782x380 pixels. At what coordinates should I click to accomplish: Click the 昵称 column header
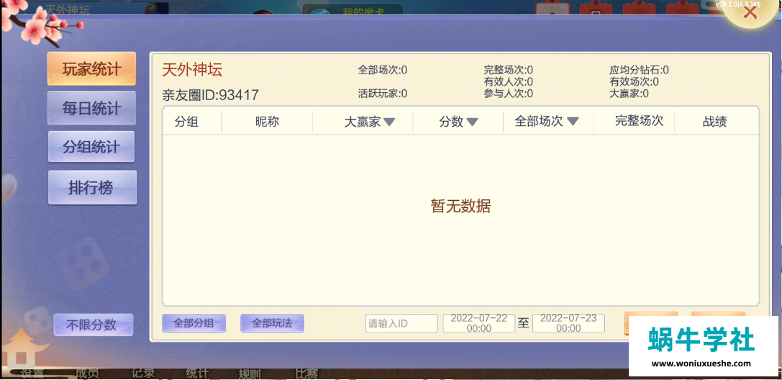pos(267,122)
